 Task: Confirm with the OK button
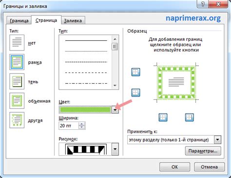[174, 167]
